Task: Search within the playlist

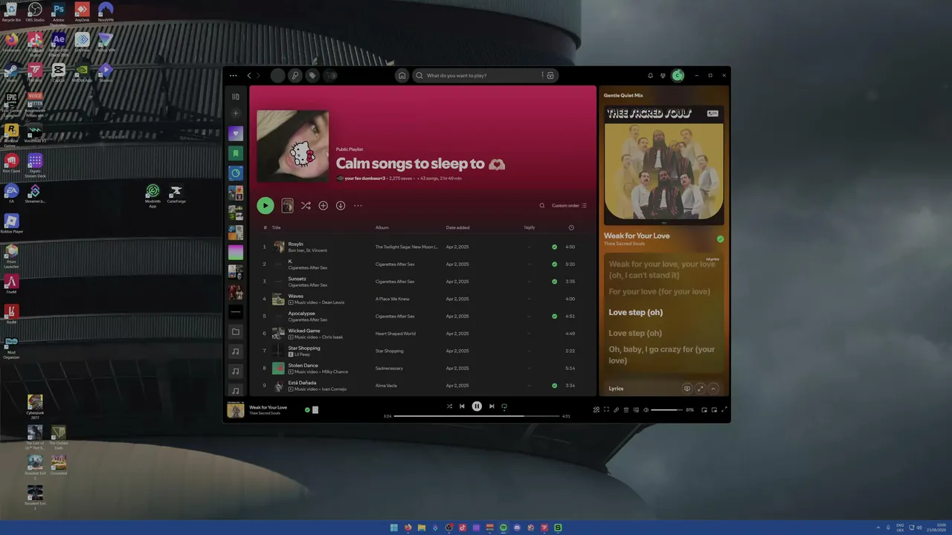Action: pyautogui.click(x=542, y=206)
